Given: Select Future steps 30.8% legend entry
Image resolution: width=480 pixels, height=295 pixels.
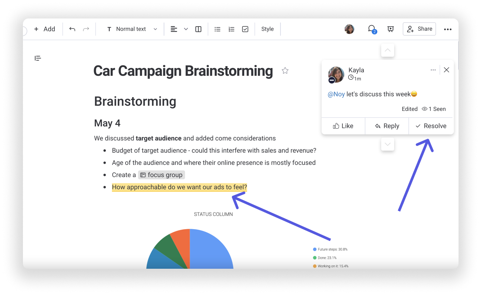Looking at the screenshot, I should point(330,250).
